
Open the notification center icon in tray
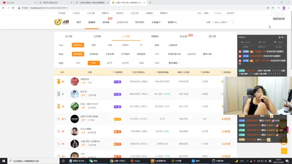pyautogui.click(x=287, y=161)
